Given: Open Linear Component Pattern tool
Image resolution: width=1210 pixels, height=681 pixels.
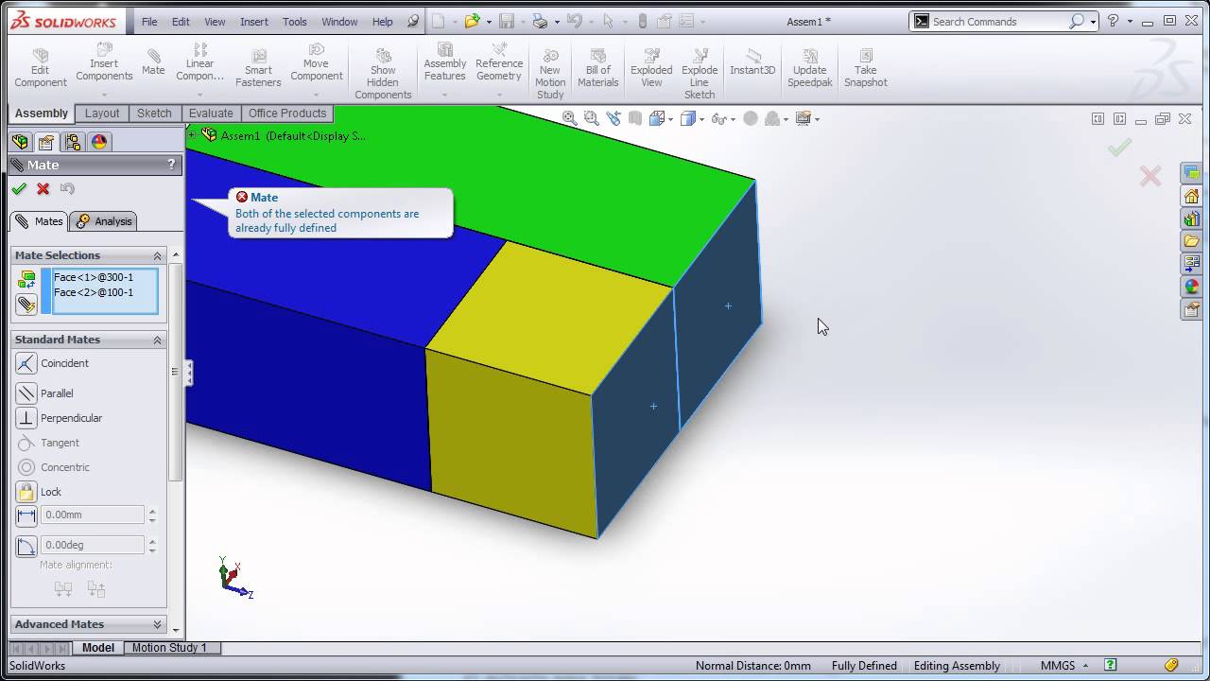Looking at the screenshot, I should point(199,62).
